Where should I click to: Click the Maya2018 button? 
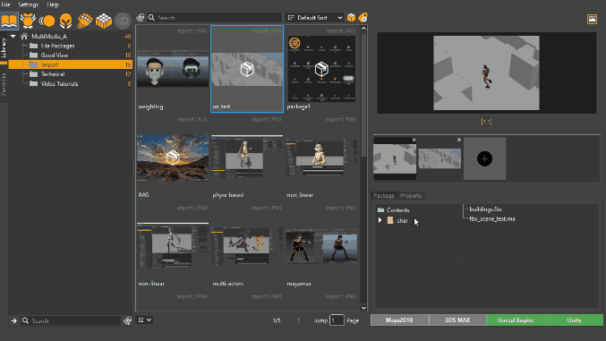tap(399, 320)
